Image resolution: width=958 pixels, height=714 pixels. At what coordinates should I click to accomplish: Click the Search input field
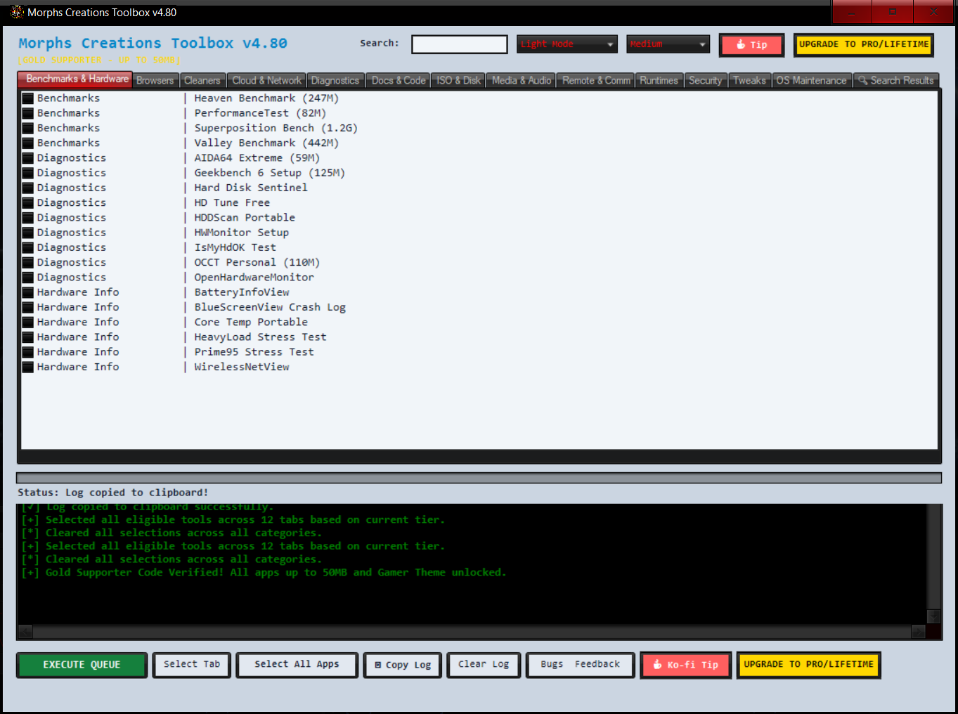[x=460, y=44]
